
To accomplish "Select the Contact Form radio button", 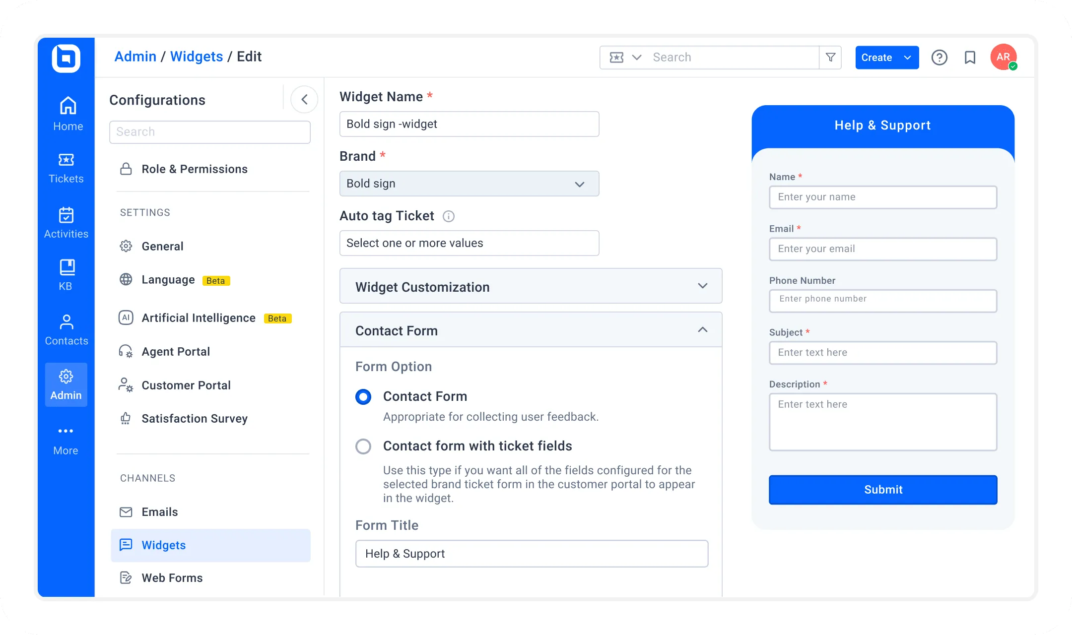I will (364, 396).
